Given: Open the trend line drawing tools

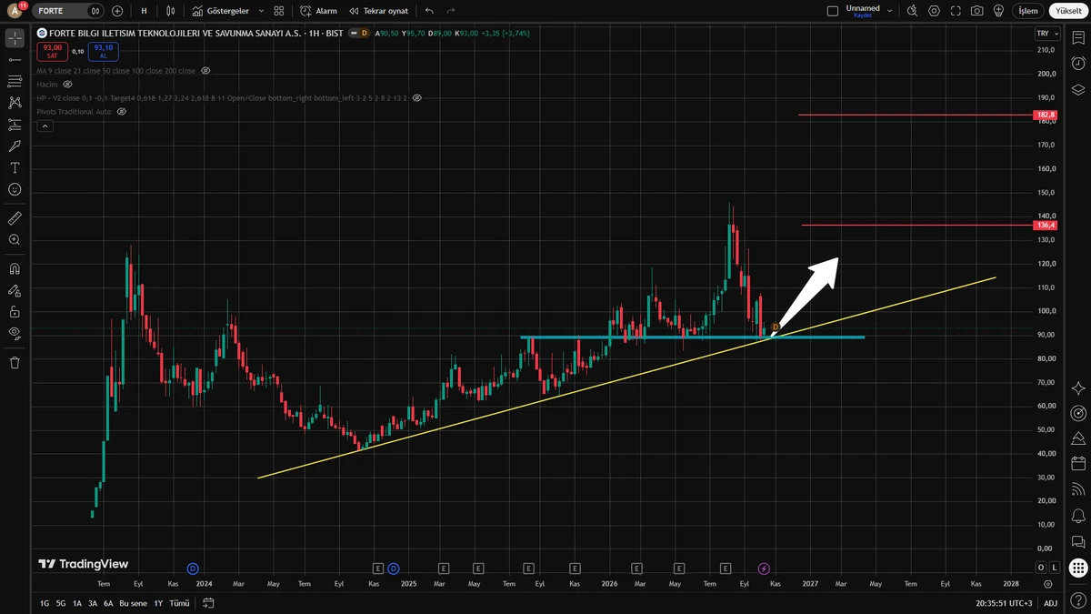Looking at the screenshot, I should tap(15, 59).
